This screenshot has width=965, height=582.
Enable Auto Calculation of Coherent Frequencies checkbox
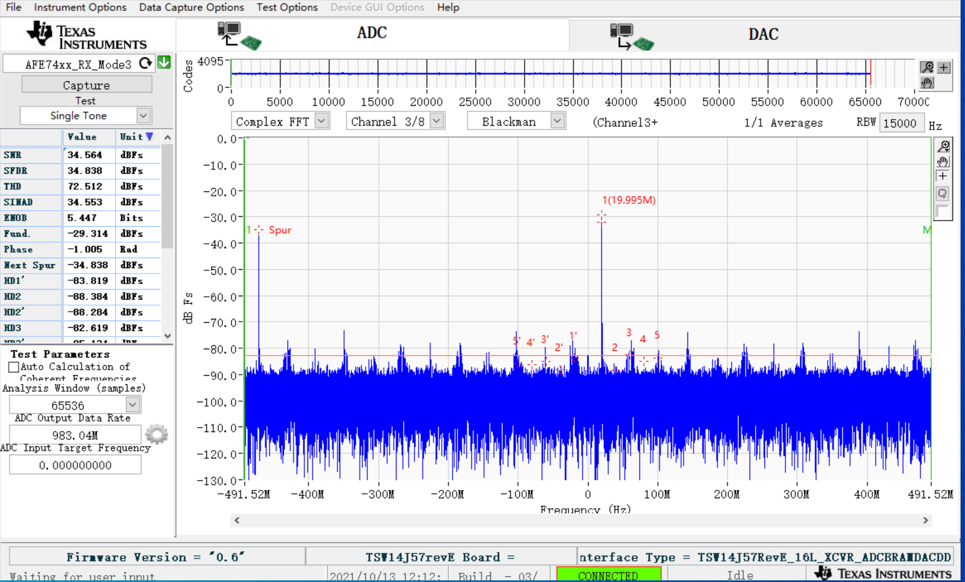tap(14, 367)
